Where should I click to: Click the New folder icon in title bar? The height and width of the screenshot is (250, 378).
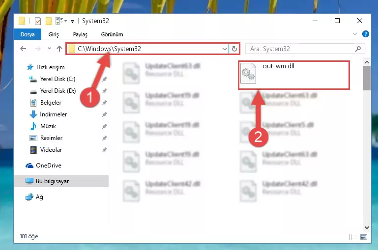[x=49, y=21]
